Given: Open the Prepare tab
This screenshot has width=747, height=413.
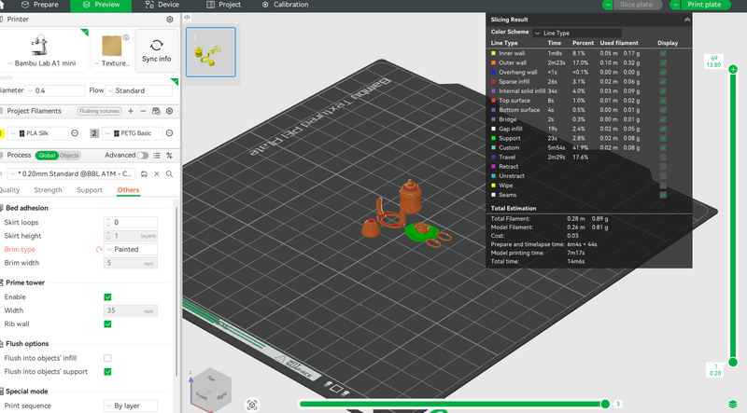Looking at the screenshot, I should (x=40, y=5).
